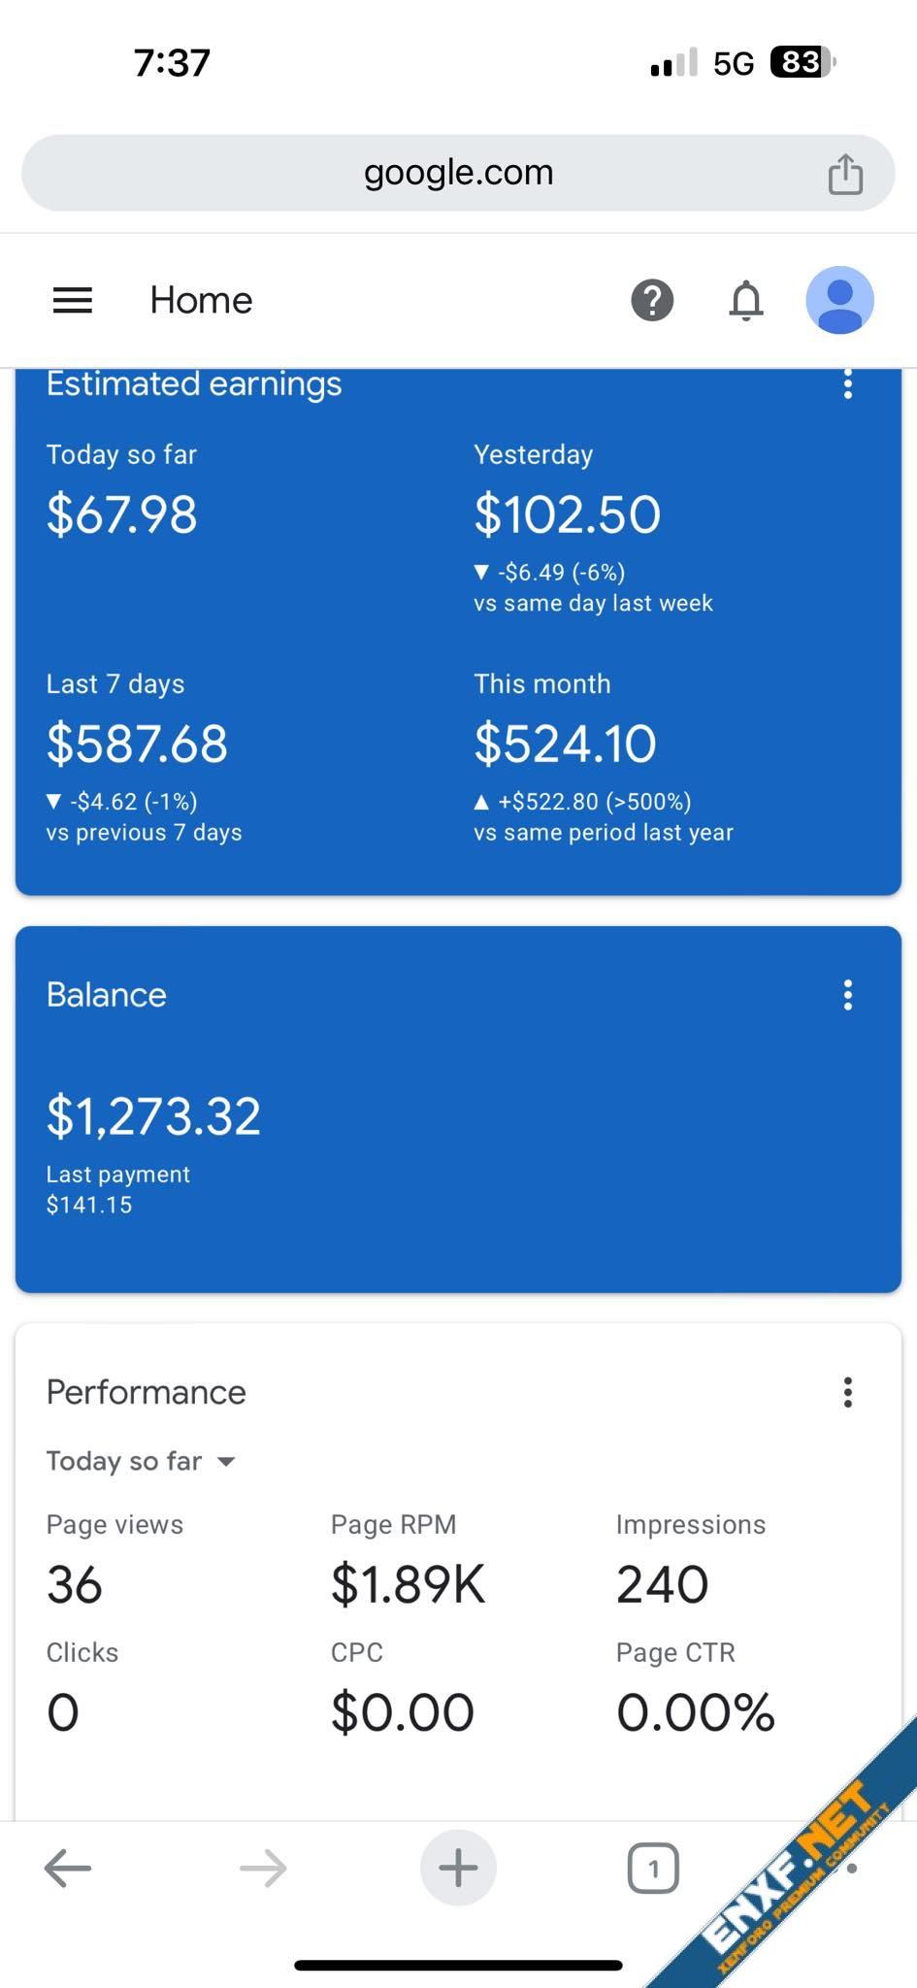Expand the "Today so far" period dropdown
917x1988 pixels.
(x=142, y=1461)
